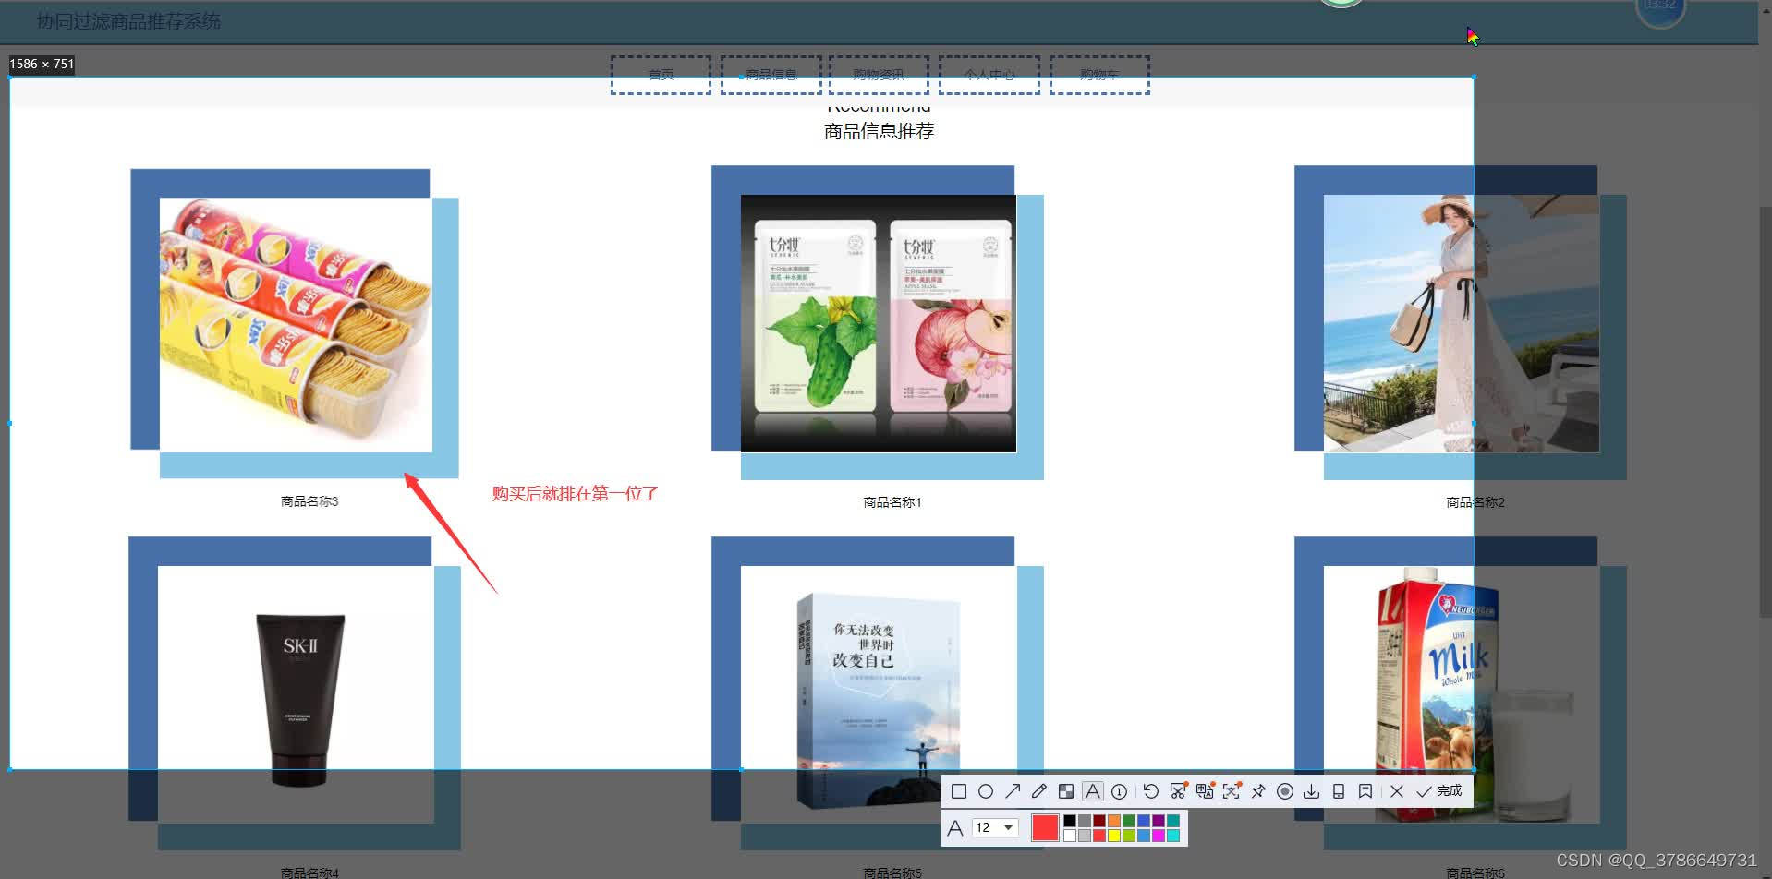Start screen recording with the record icon
The image size is (1772, 879).
click(x=1285, y=791)
